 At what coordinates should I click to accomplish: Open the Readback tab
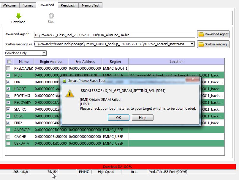(x=68, y=5)
